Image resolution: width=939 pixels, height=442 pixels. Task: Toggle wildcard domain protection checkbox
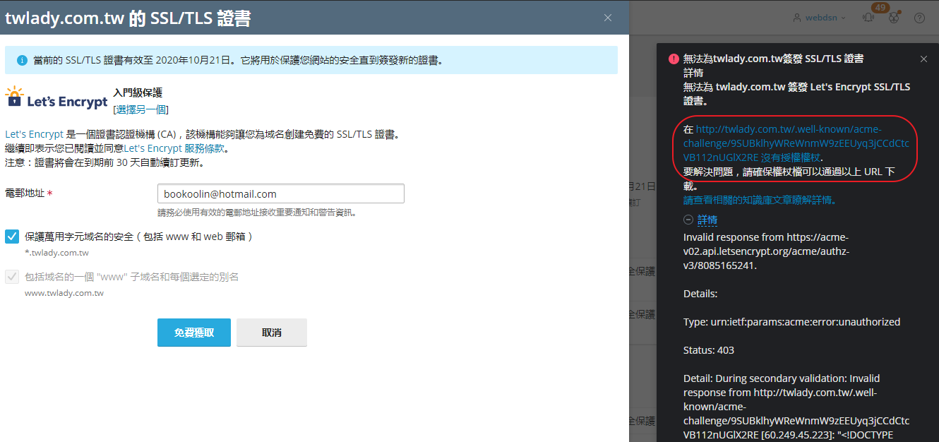pos(12,237)
